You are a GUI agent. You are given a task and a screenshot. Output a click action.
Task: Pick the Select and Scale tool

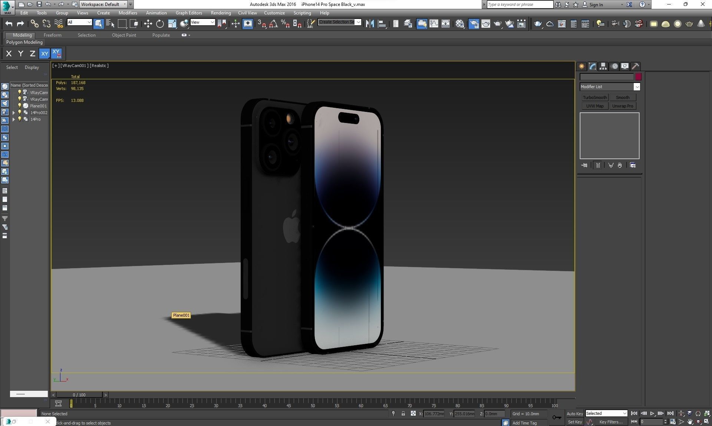coord(172,24)
